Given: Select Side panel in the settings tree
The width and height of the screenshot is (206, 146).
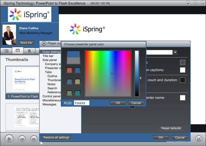Looking at the screenshot, I should [x=49, y=60].
